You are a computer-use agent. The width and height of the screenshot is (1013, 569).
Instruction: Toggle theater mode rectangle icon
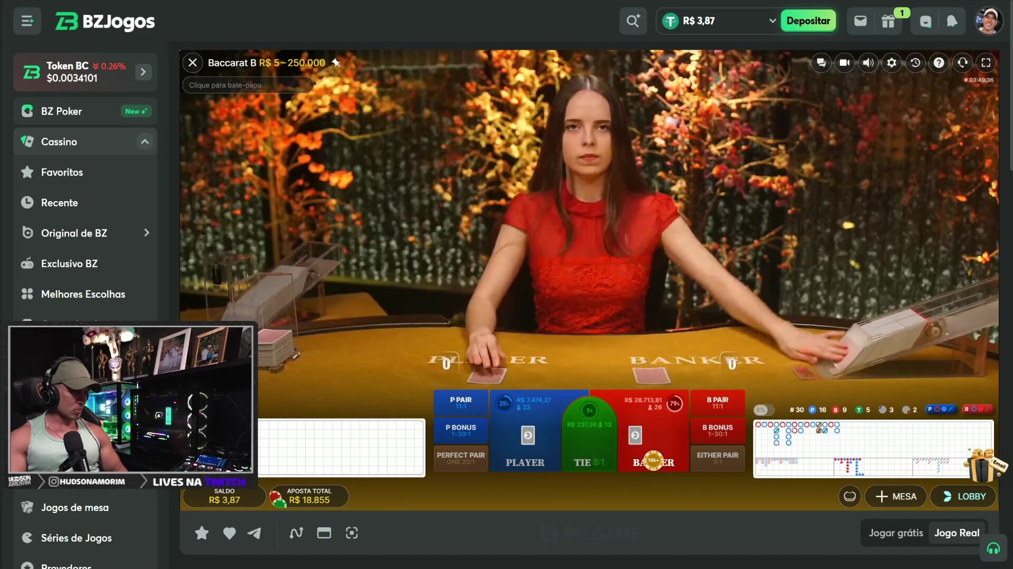pyautogui.click(x=324, y=533)
